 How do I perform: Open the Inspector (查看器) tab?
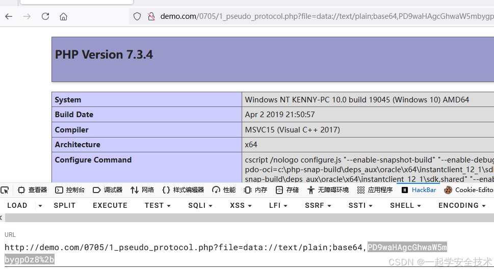(x=33, y=190)
